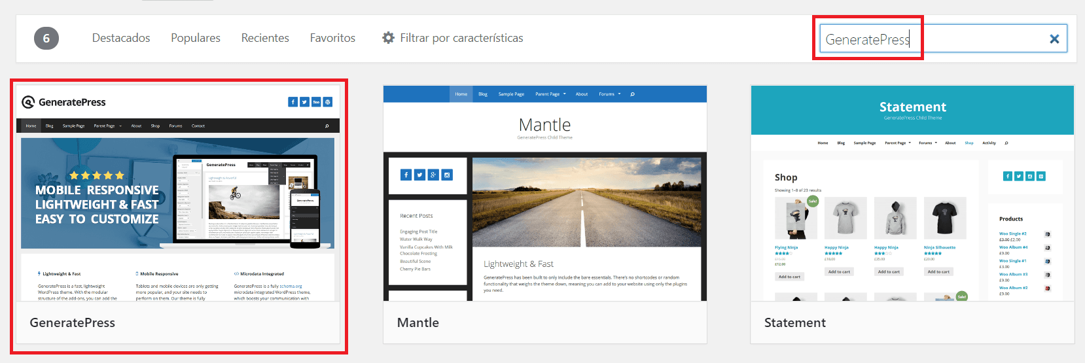Viewport: 1085px width, 363px height.
Task: Click the Mantle theme name label
Action: tap(418, 322)
